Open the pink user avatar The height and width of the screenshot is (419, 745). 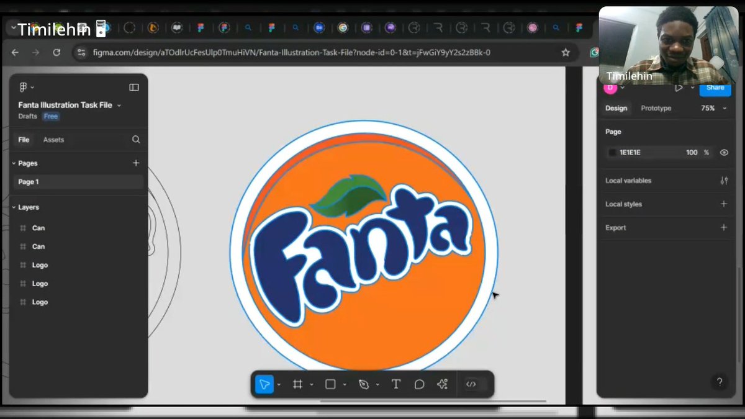[x=610, y=88]
